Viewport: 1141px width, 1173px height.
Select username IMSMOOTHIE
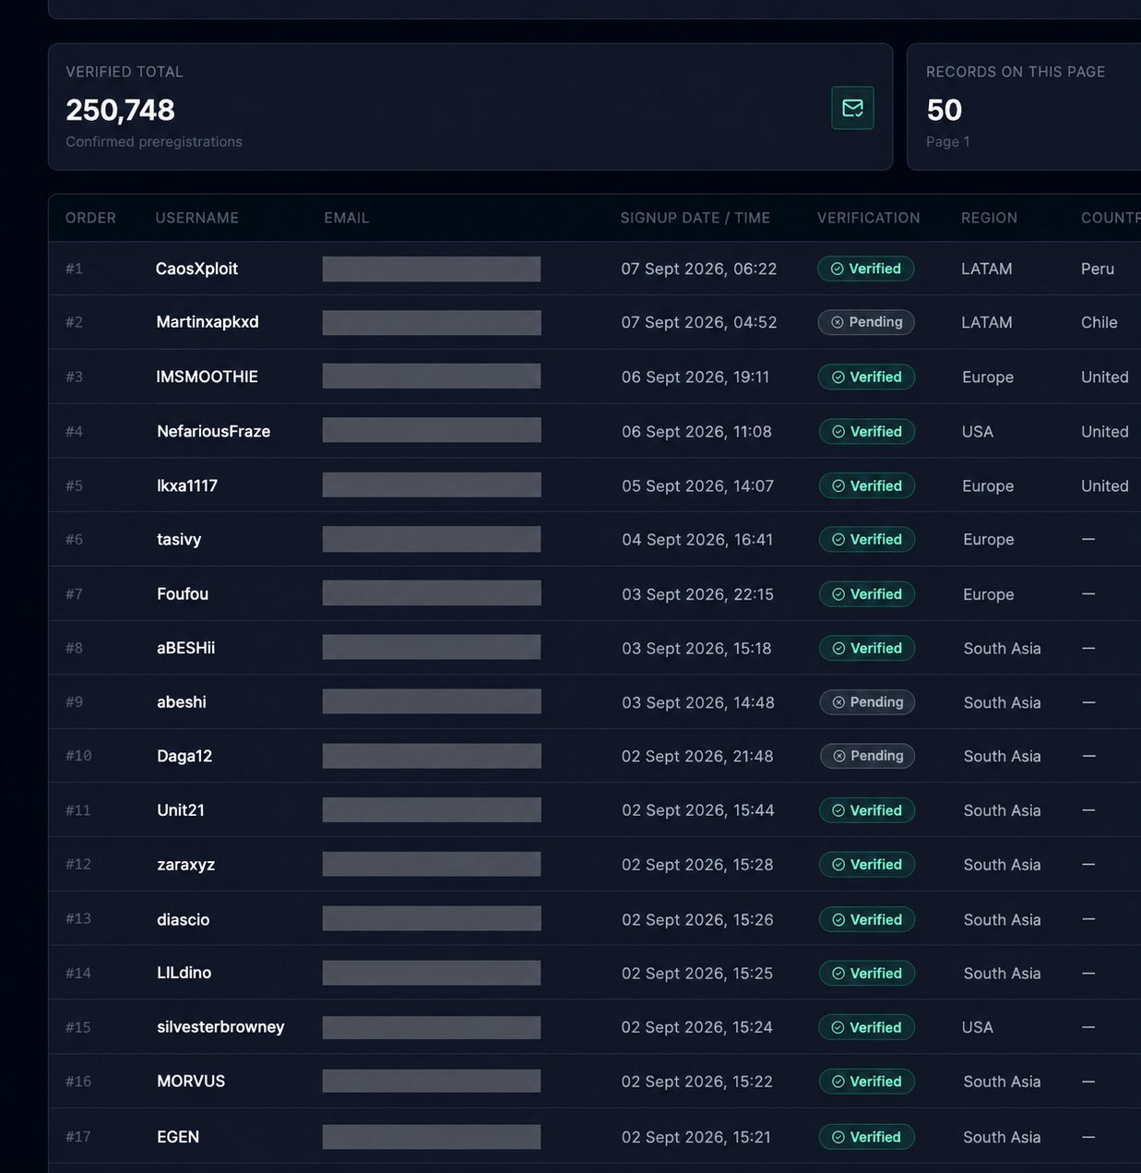point(208,377)
